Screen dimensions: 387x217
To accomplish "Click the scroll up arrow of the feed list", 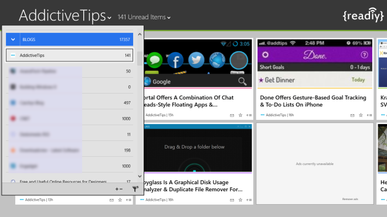I will 140,35.
